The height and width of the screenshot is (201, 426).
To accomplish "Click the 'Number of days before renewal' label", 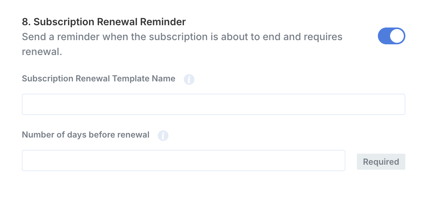I will (86, 135).
